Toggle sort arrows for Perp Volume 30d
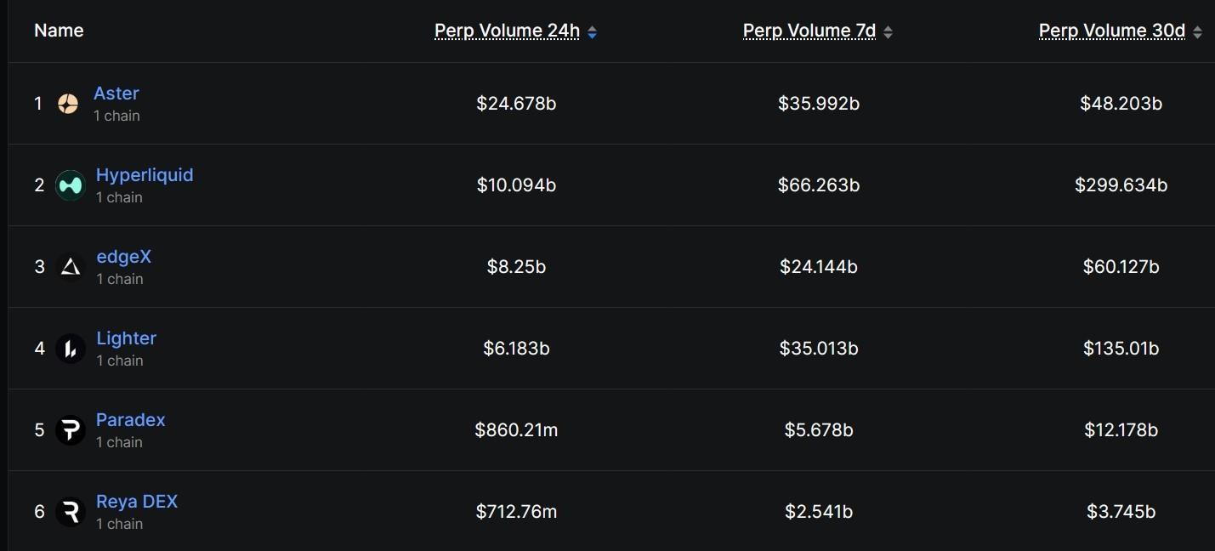 1198,32
